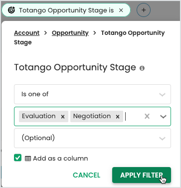Remove the Totango Opportunity Stage filter chip
The width and height of the screenshot is (181, 188).
point(121,10)
